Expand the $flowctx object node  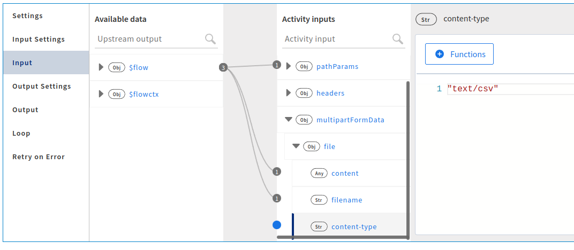(x=101, y=94)
